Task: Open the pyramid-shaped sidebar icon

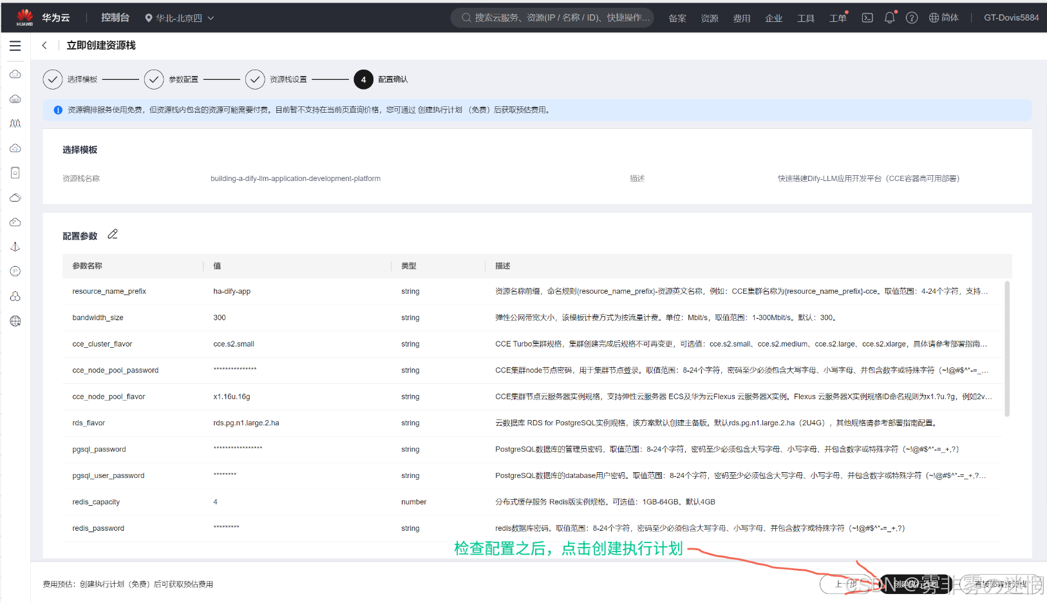Action: point(15,247)
